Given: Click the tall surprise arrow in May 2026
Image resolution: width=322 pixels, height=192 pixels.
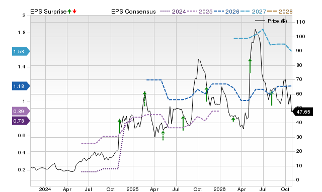Looking at the screenshot, I should tap(250, 66).
